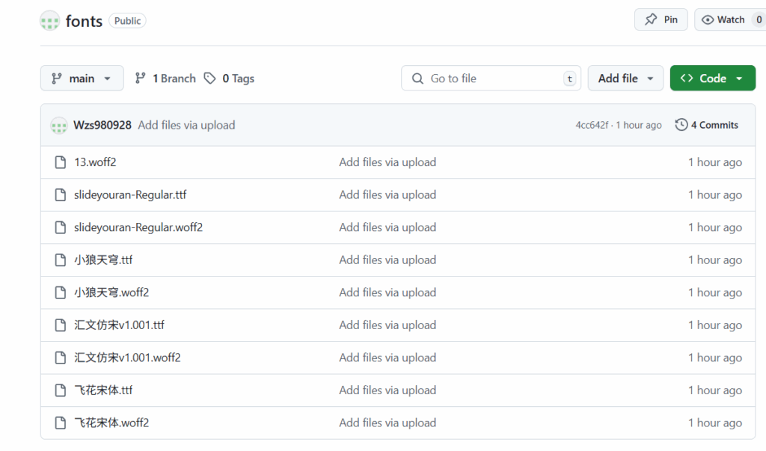
Task: Click the eye icon in the Watch button
Action: 708,20
